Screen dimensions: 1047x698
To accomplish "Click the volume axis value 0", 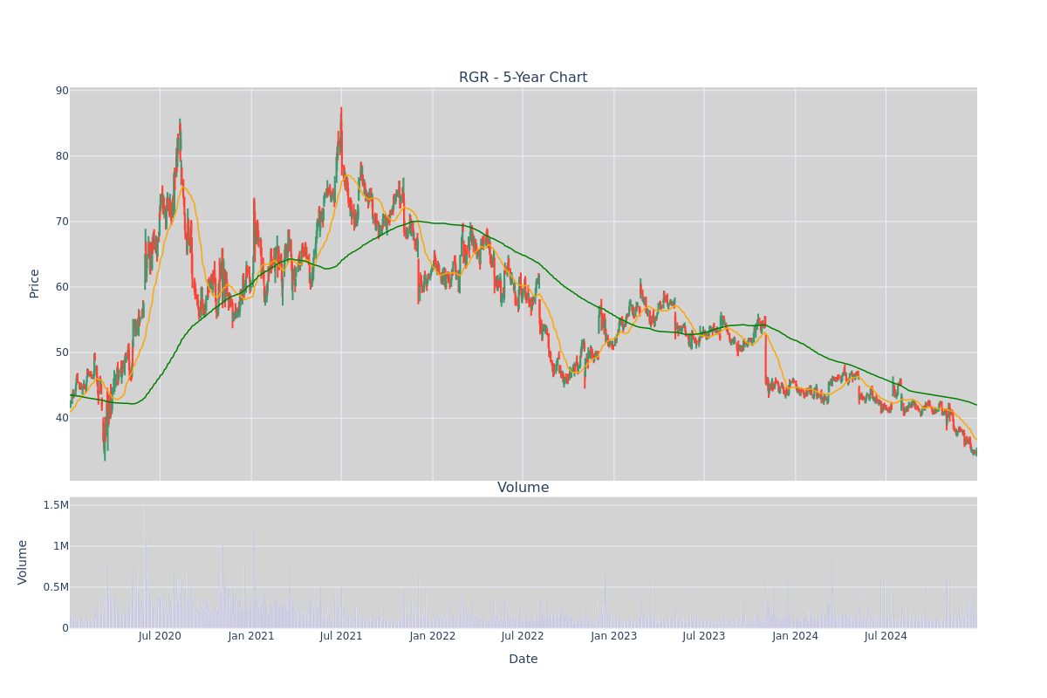I will click(65, 628).
